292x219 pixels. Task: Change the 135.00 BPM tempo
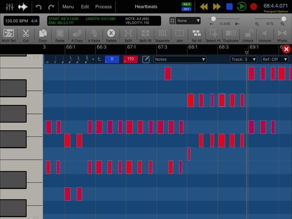[17, 21]
